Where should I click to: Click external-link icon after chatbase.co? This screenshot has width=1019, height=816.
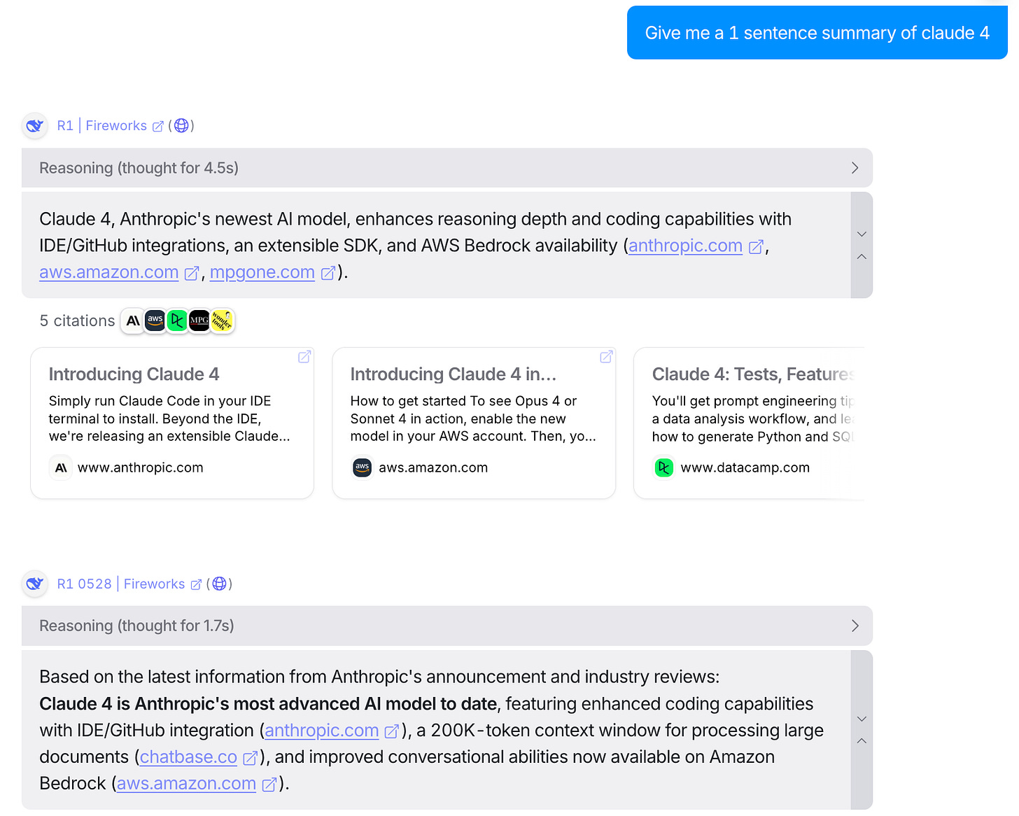[x=250, y=759]
